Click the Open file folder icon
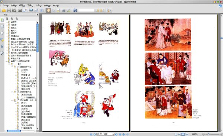223x136 pixels. point(4,10)
